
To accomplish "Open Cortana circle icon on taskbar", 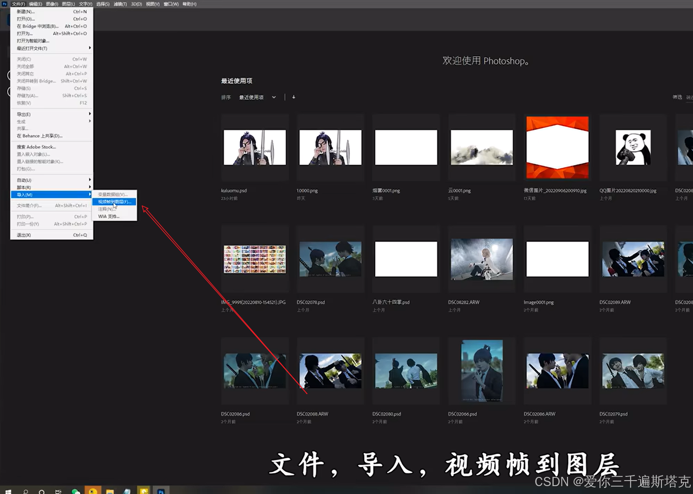I will pyautogui.click(x=42, y=491).
